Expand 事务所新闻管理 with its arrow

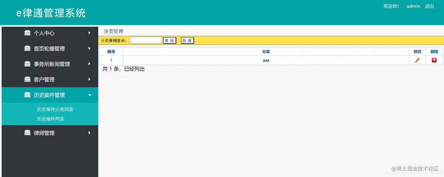(x=90, y=64)
